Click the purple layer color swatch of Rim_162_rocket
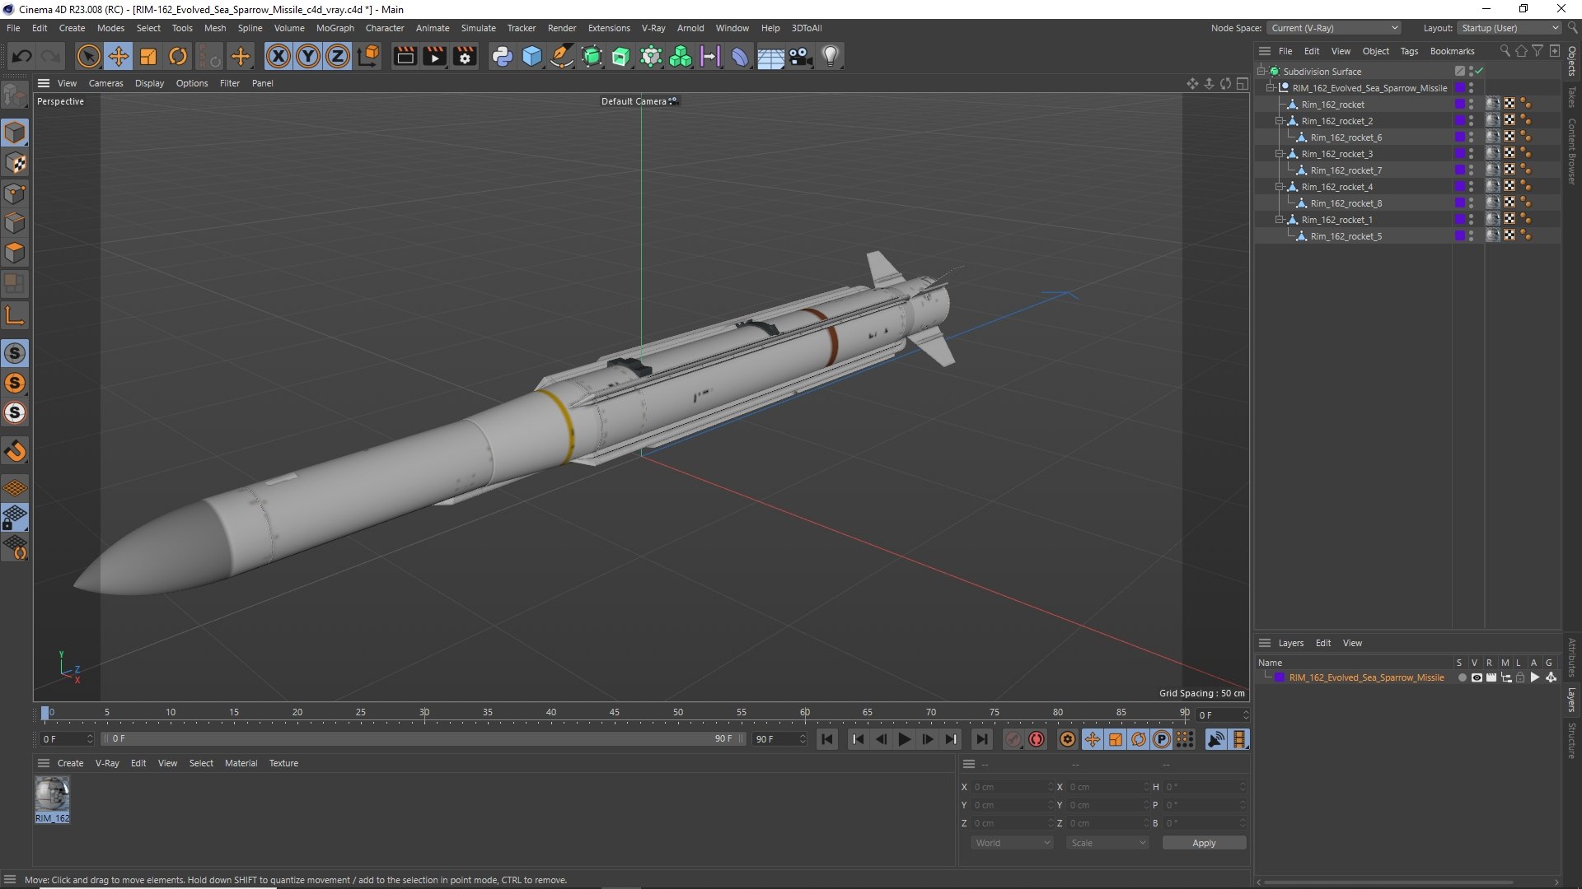The image size is (1582, 889). [1460, 105]
